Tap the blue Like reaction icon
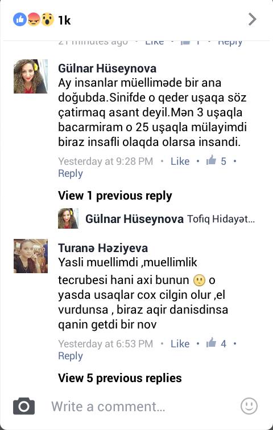This screenshot has width=273, height=430. click(x=20, y=19)
